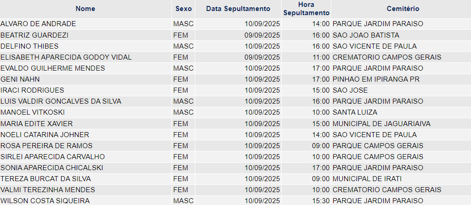This screenshot has width=471, height=205.
Task: Click the name ALVARO DE ANDRADE
Action: pos(38,24)
